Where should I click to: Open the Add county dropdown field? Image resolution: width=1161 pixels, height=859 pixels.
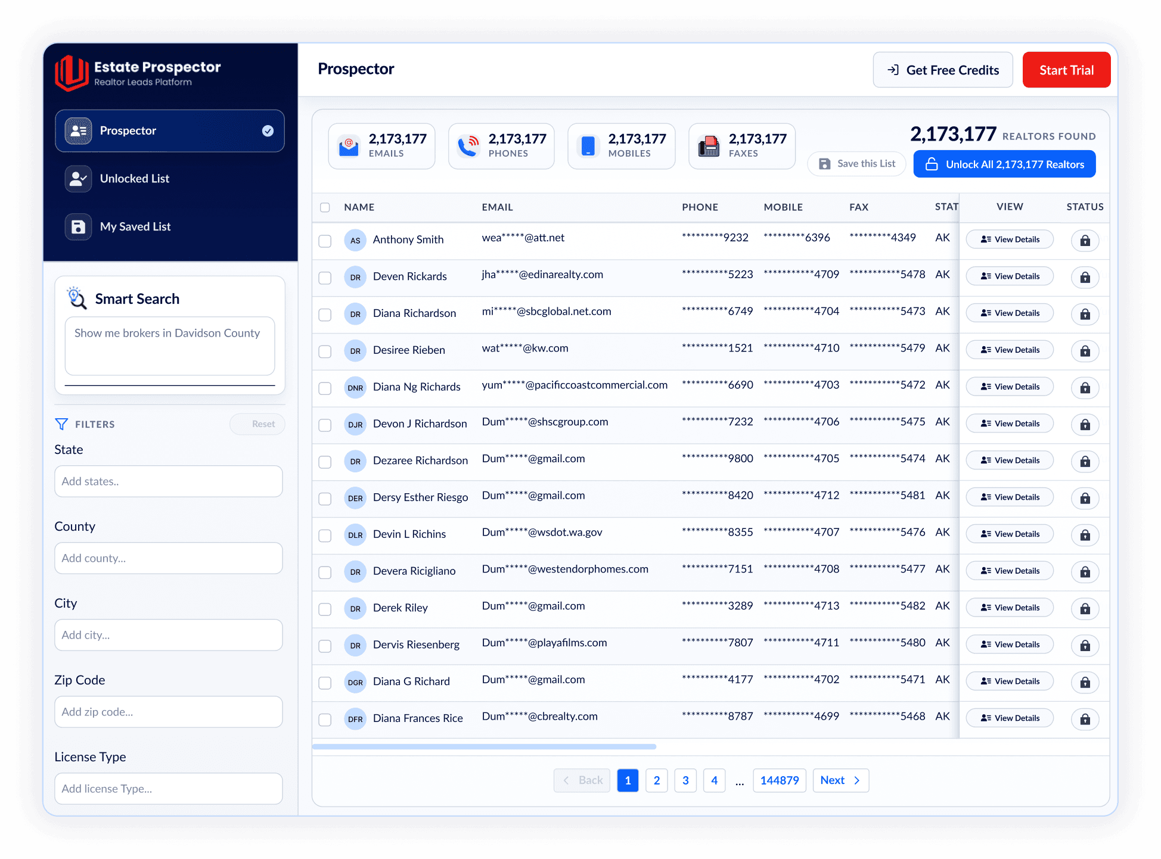tap(168, 558)
